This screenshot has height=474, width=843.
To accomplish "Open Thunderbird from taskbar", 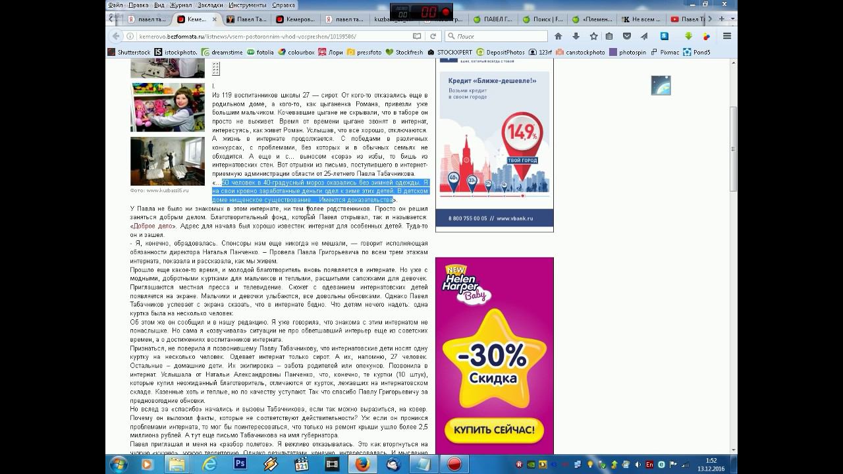I will click(x=393, y=464).
